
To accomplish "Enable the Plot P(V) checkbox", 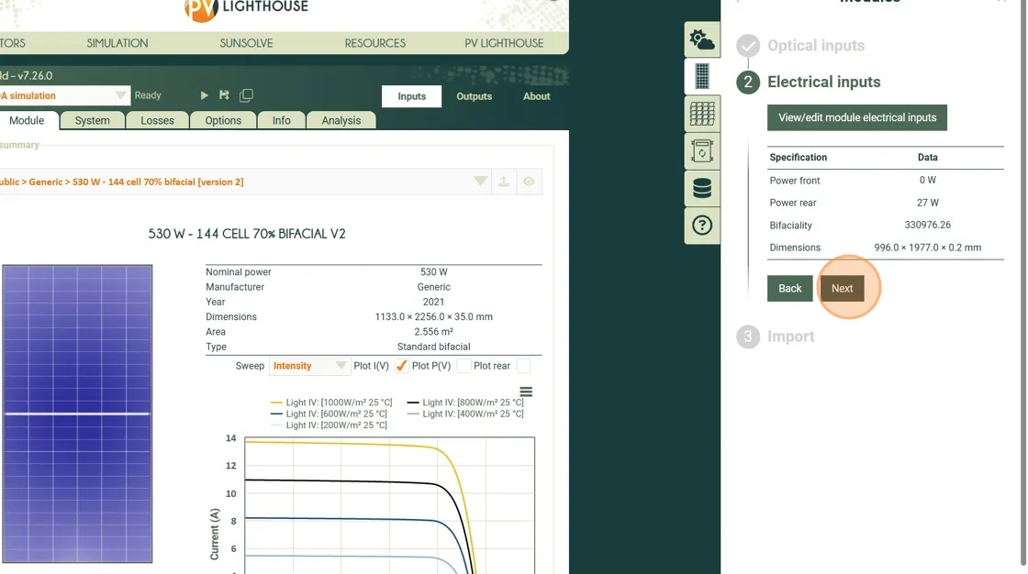I will (x=464, y=366).
